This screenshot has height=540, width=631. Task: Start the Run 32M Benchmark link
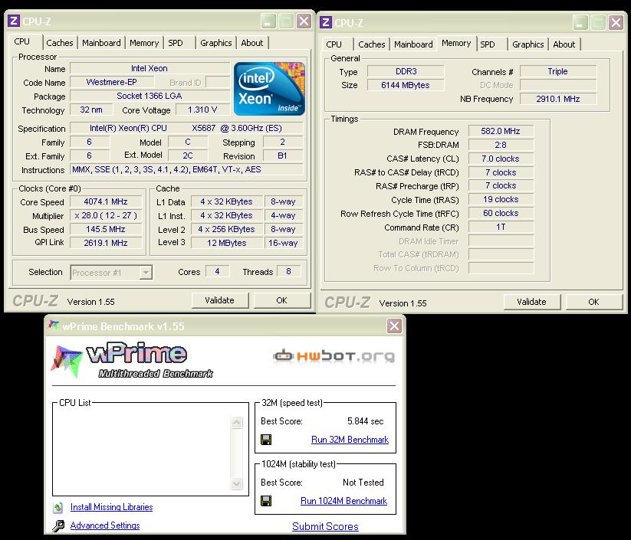coord(350,440)
